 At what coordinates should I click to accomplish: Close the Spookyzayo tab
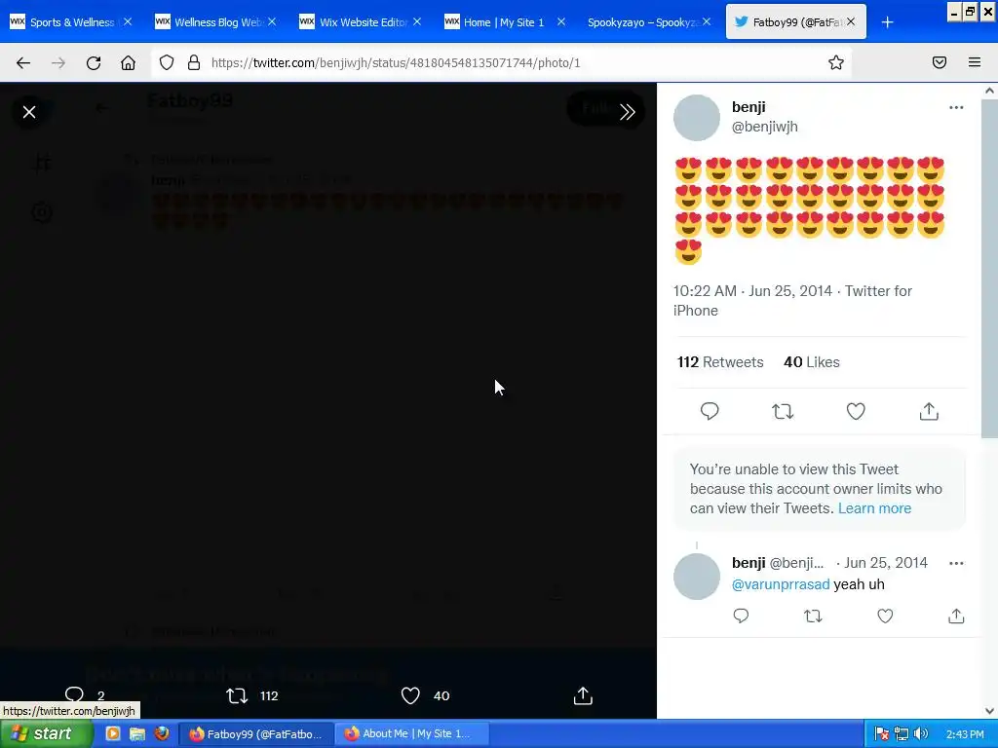point(707,21)
